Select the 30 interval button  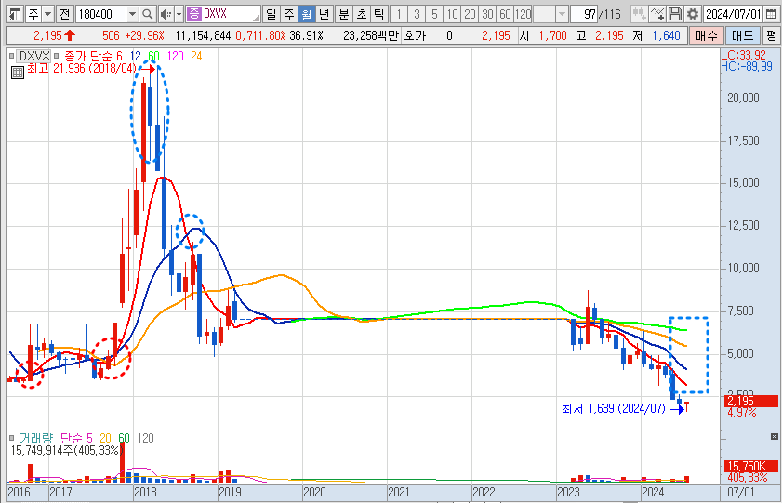click(x=488, y=14)
